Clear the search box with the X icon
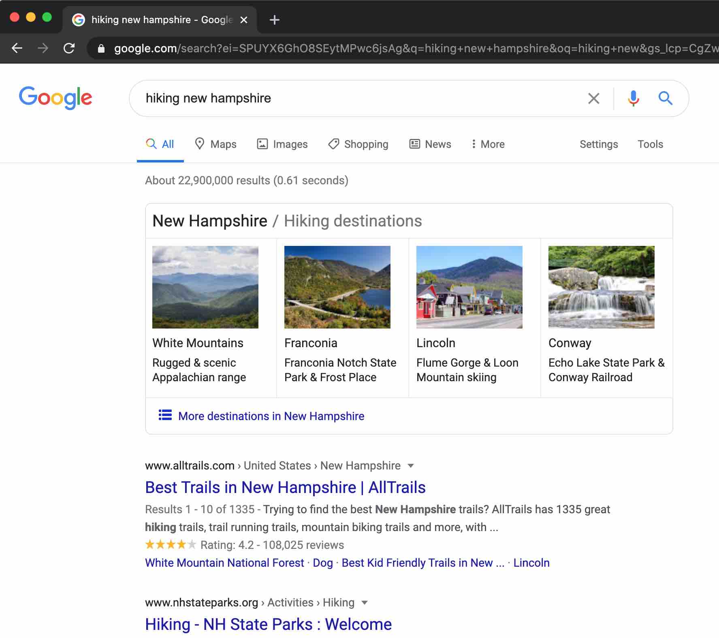Viewport: 719px width, 638px height. pyautogui.click(x=593, y=98)
